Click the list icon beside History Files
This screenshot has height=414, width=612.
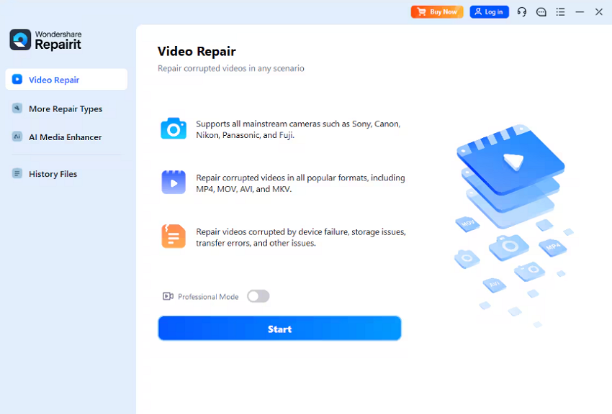(17, 173)
